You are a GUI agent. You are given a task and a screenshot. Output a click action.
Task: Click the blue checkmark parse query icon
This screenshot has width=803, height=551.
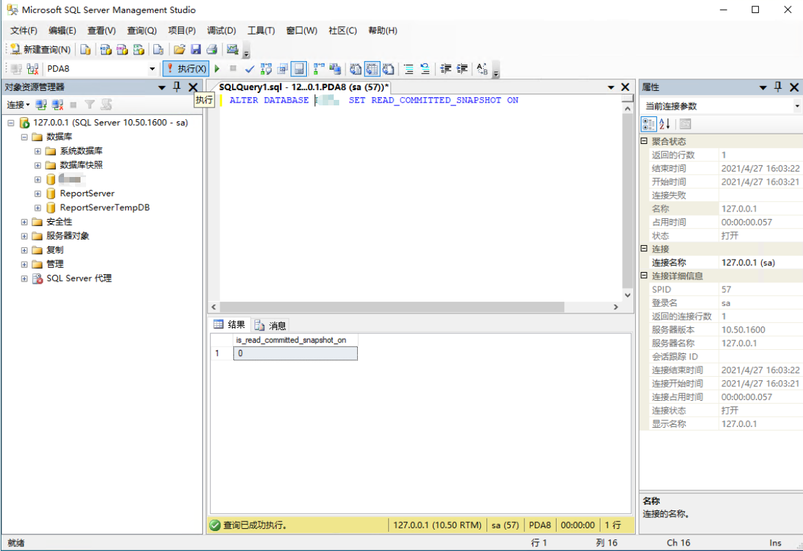point(249,69)
